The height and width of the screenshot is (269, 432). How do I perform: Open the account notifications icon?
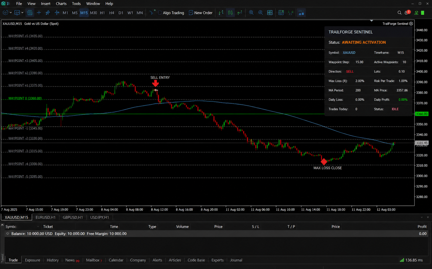(x=407, y=12)
